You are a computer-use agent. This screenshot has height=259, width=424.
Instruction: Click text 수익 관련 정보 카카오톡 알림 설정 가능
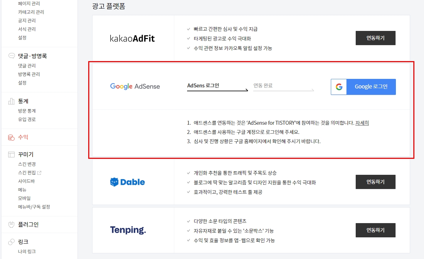point(233,48)
